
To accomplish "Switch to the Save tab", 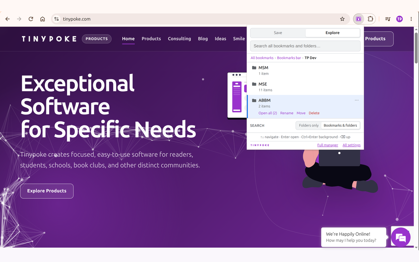I will click(278, 33).
